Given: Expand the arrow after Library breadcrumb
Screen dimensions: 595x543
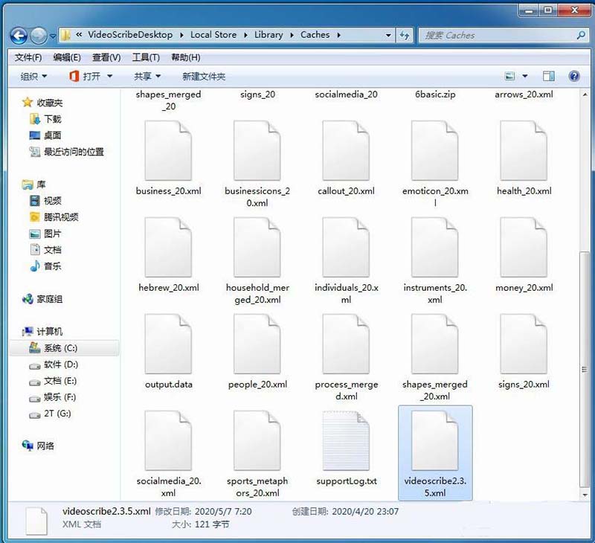Looking at the screenshot, I should click(292, 35).
